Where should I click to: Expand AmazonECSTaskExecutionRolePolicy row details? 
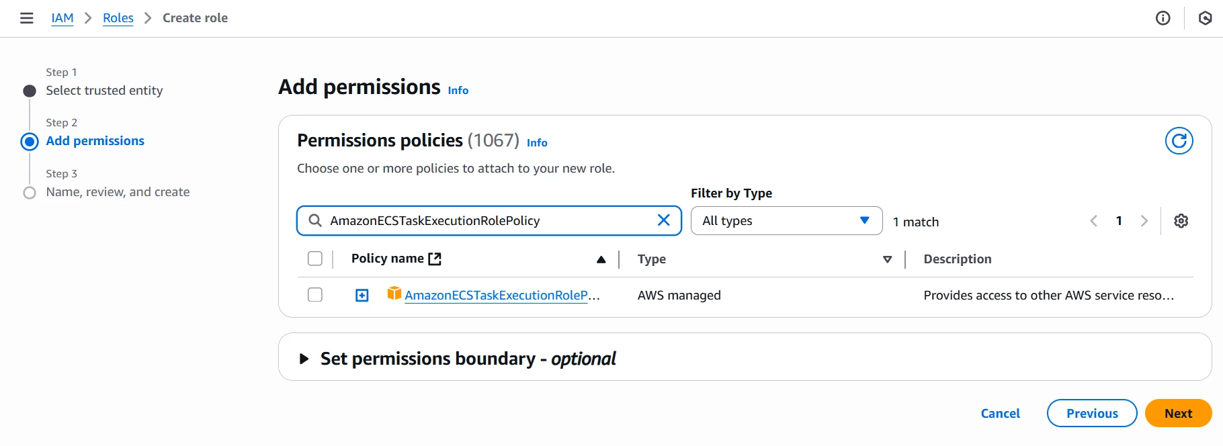[x=362, y=296]
